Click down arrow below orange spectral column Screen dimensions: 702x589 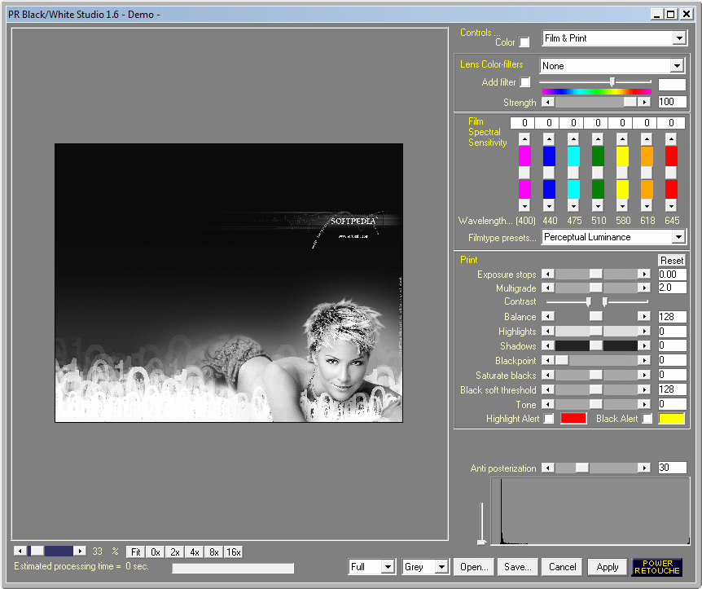647,205
